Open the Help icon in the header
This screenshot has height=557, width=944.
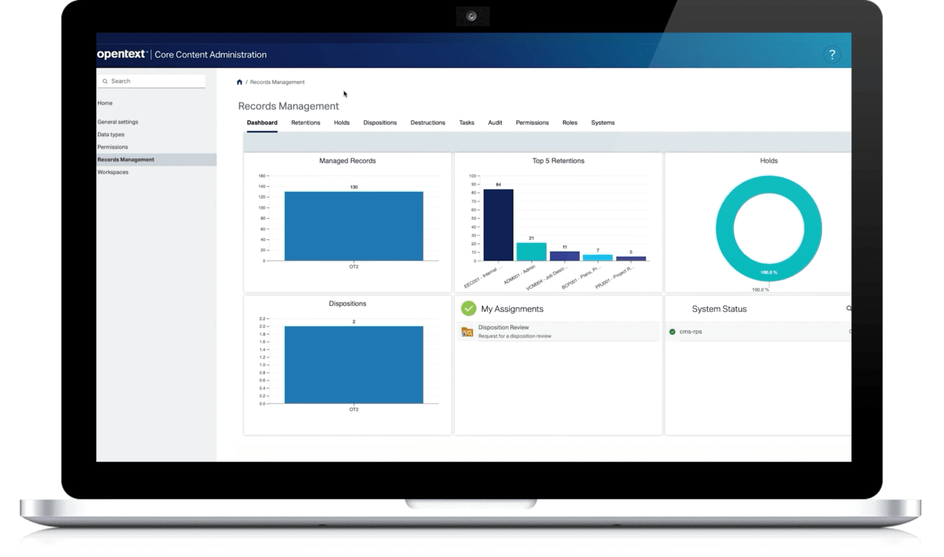[832, 54]
